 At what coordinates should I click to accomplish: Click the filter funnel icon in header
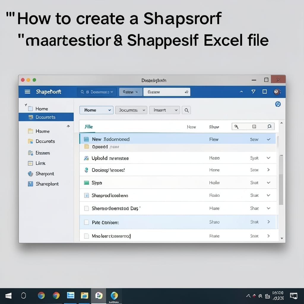pos(253,91)
